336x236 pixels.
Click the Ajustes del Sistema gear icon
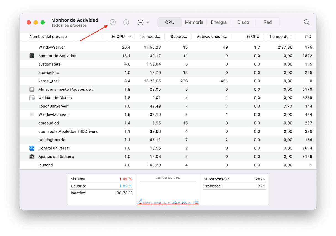coord(32,157)
